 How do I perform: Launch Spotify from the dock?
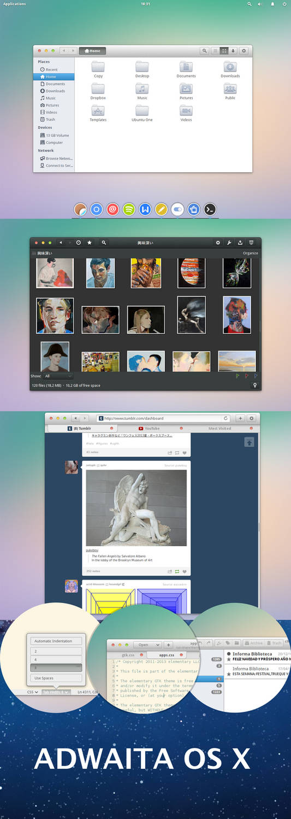[x=129, y=209]
